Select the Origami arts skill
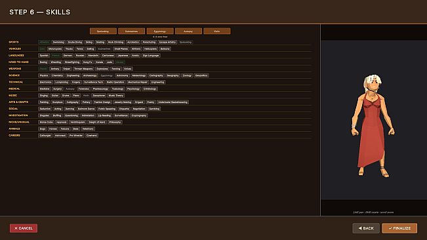The width and height of the screenshot is (427, 240). click(x=139, y=102)
